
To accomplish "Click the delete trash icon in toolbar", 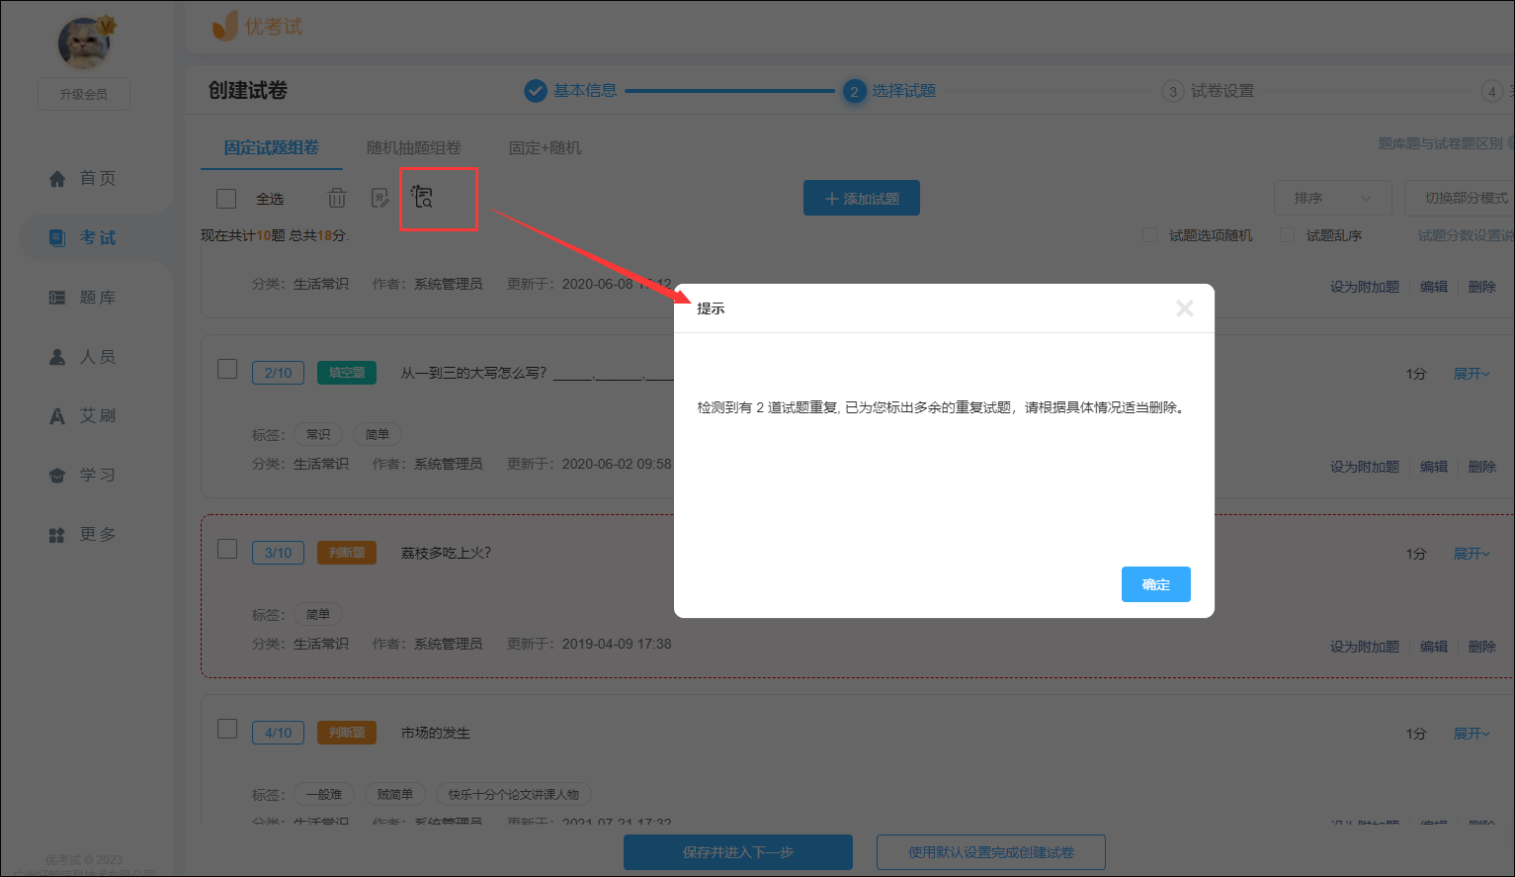I will point(337,198).
